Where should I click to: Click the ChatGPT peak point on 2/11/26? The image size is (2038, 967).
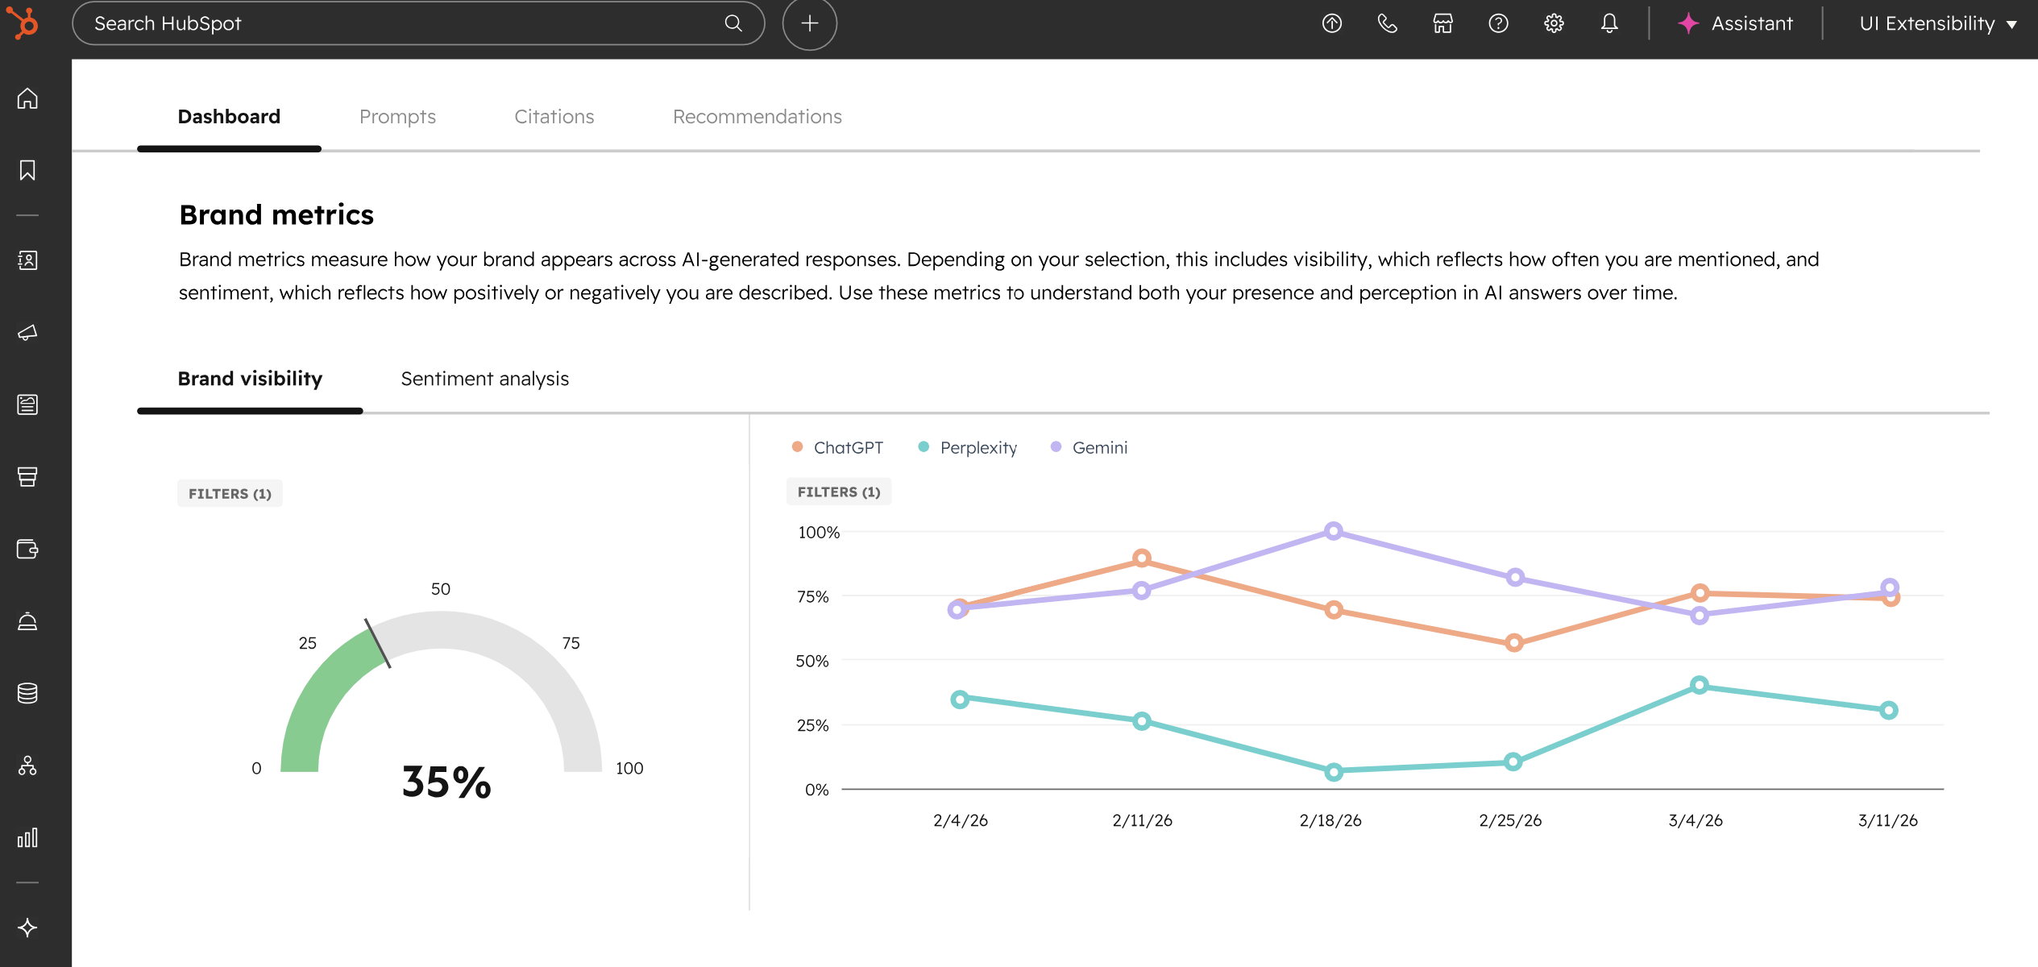pyautogui.click(x=1141, y=558)
